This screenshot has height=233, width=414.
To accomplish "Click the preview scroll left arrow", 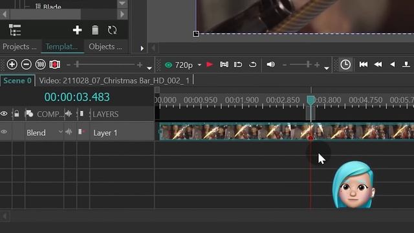I will (x=153, y=48).
